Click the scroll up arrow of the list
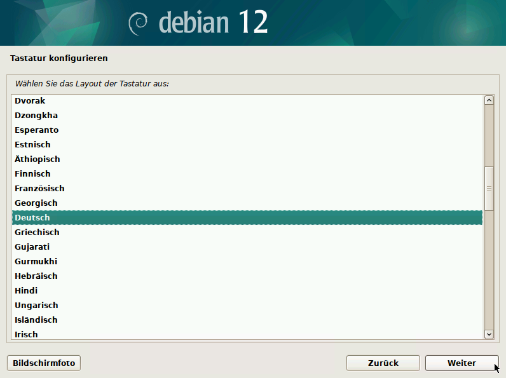The height and width of the screenshot is (378, 506). 489,100
